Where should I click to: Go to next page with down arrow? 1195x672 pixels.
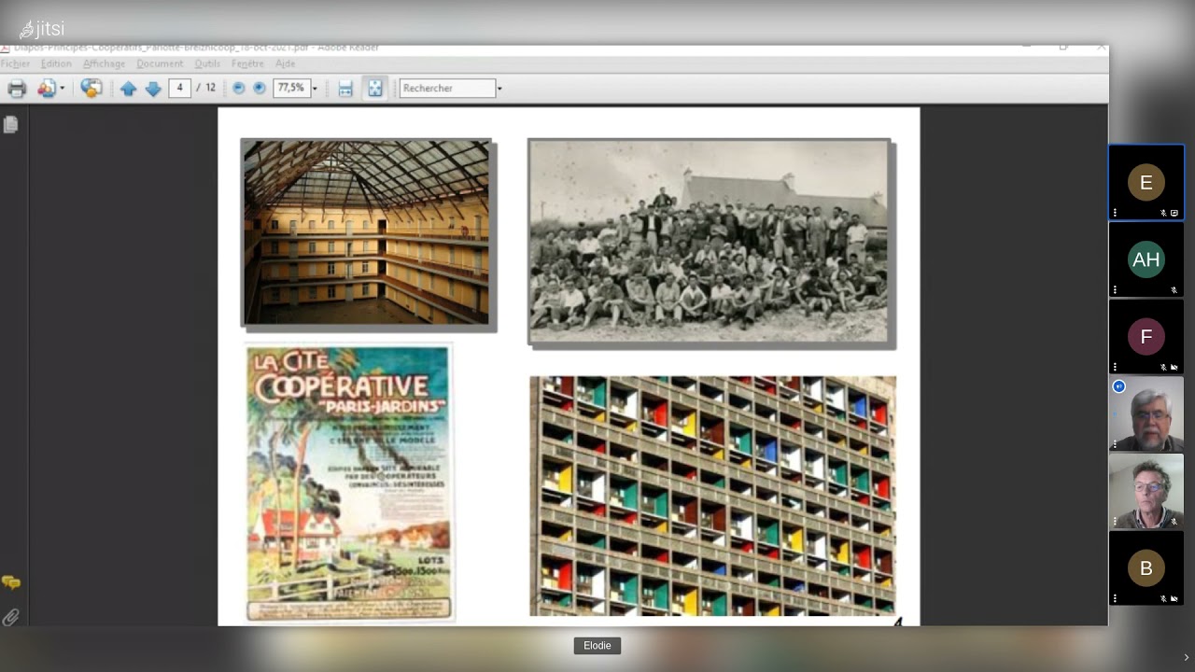153,89
